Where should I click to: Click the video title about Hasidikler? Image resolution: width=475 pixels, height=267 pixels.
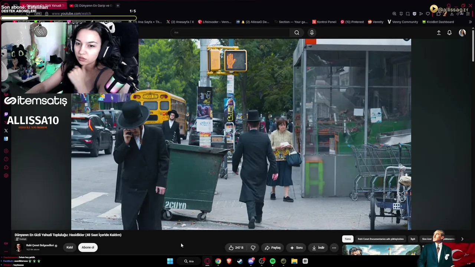point(68,235)
